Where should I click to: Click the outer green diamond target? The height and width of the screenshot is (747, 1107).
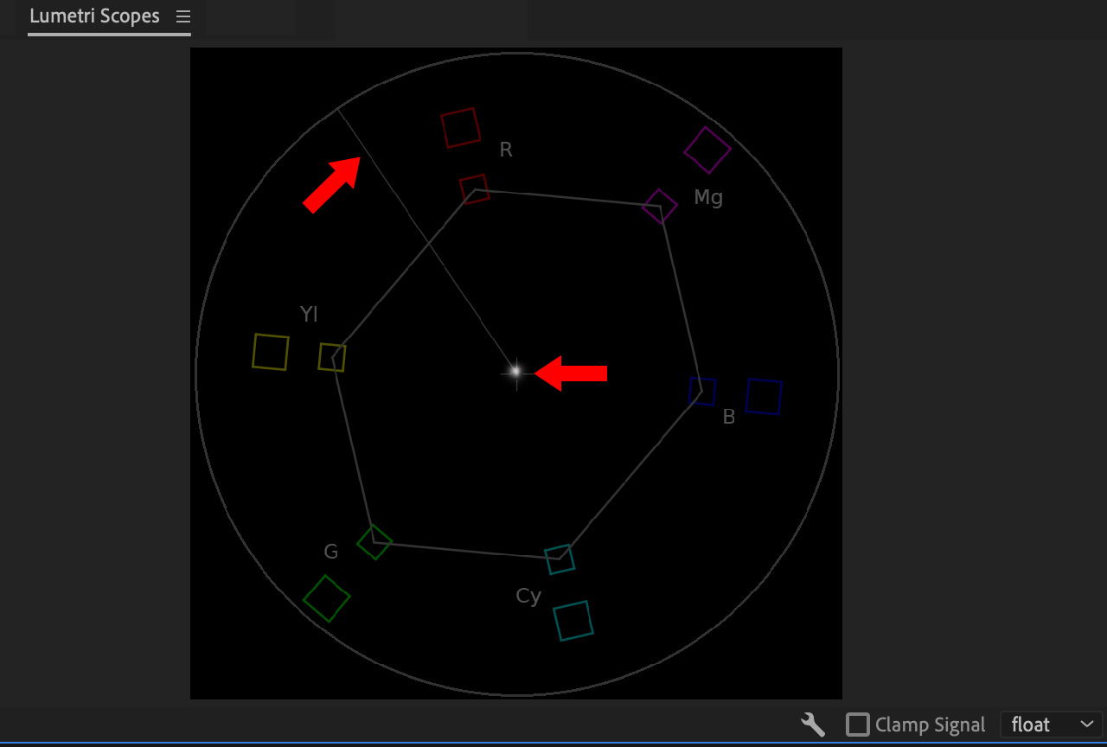326,598
